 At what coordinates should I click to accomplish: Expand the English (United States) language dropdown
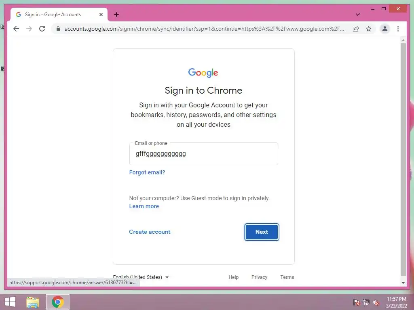coord(141,277)
